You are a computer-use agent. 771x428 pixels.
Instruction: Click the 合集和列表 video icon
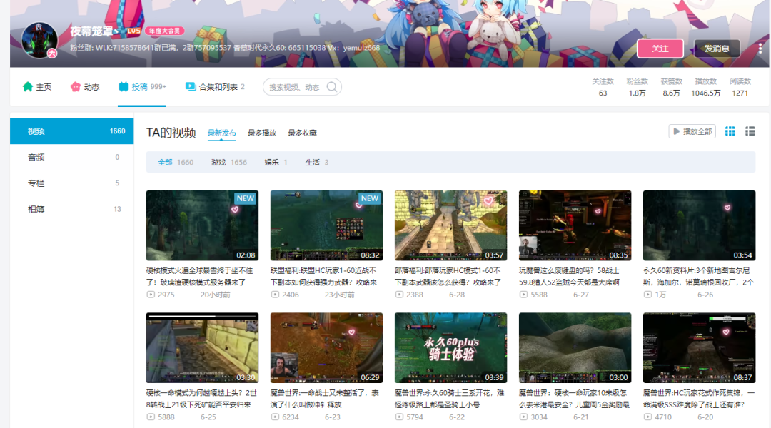tap(191, 86)
